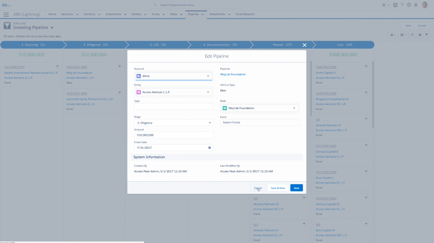Open actions menu for the $13,000,000 Century Capital II card
Screen dimensions: 434x243
(366, 145)
